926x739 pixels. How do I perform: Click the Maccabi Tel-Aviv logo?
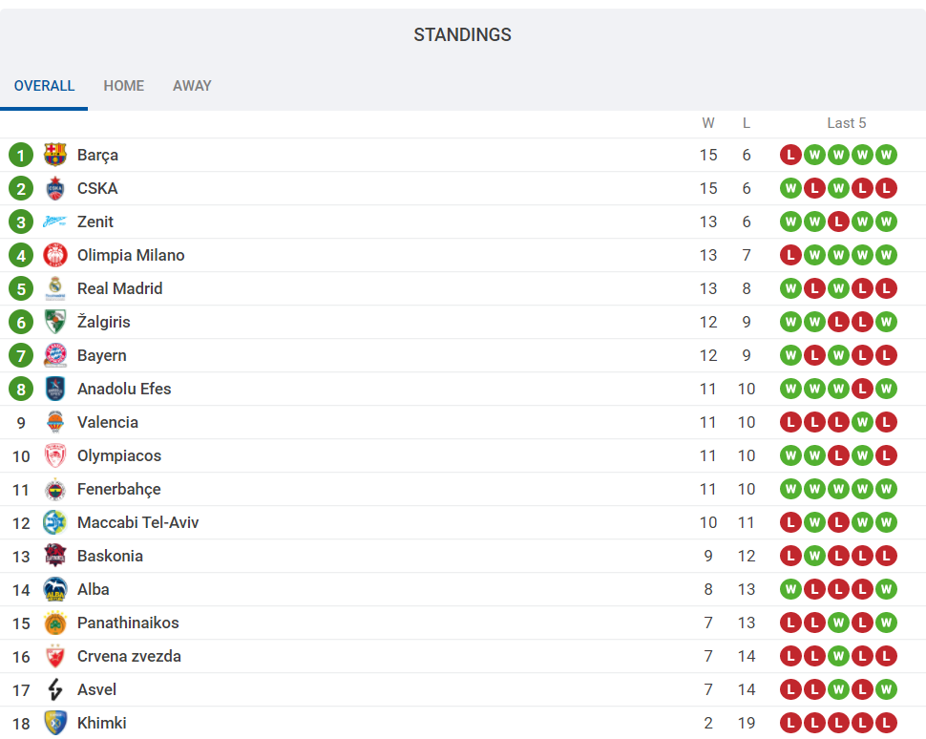click(x=55, y=522)
